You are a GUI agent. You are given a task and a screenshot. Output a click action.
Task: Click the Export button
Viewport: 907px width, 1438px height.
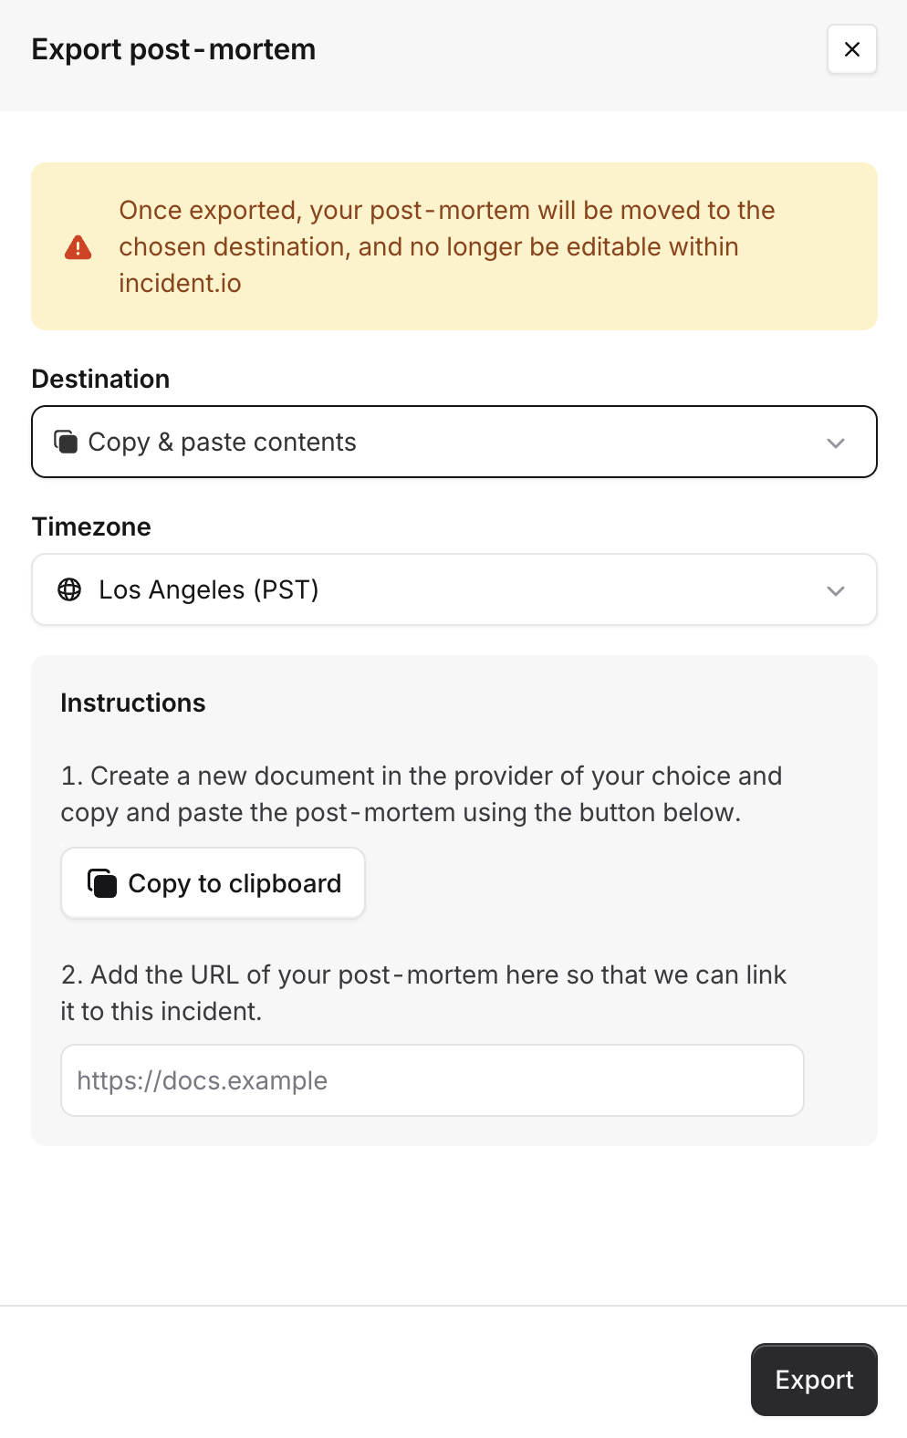point(813,1379)
